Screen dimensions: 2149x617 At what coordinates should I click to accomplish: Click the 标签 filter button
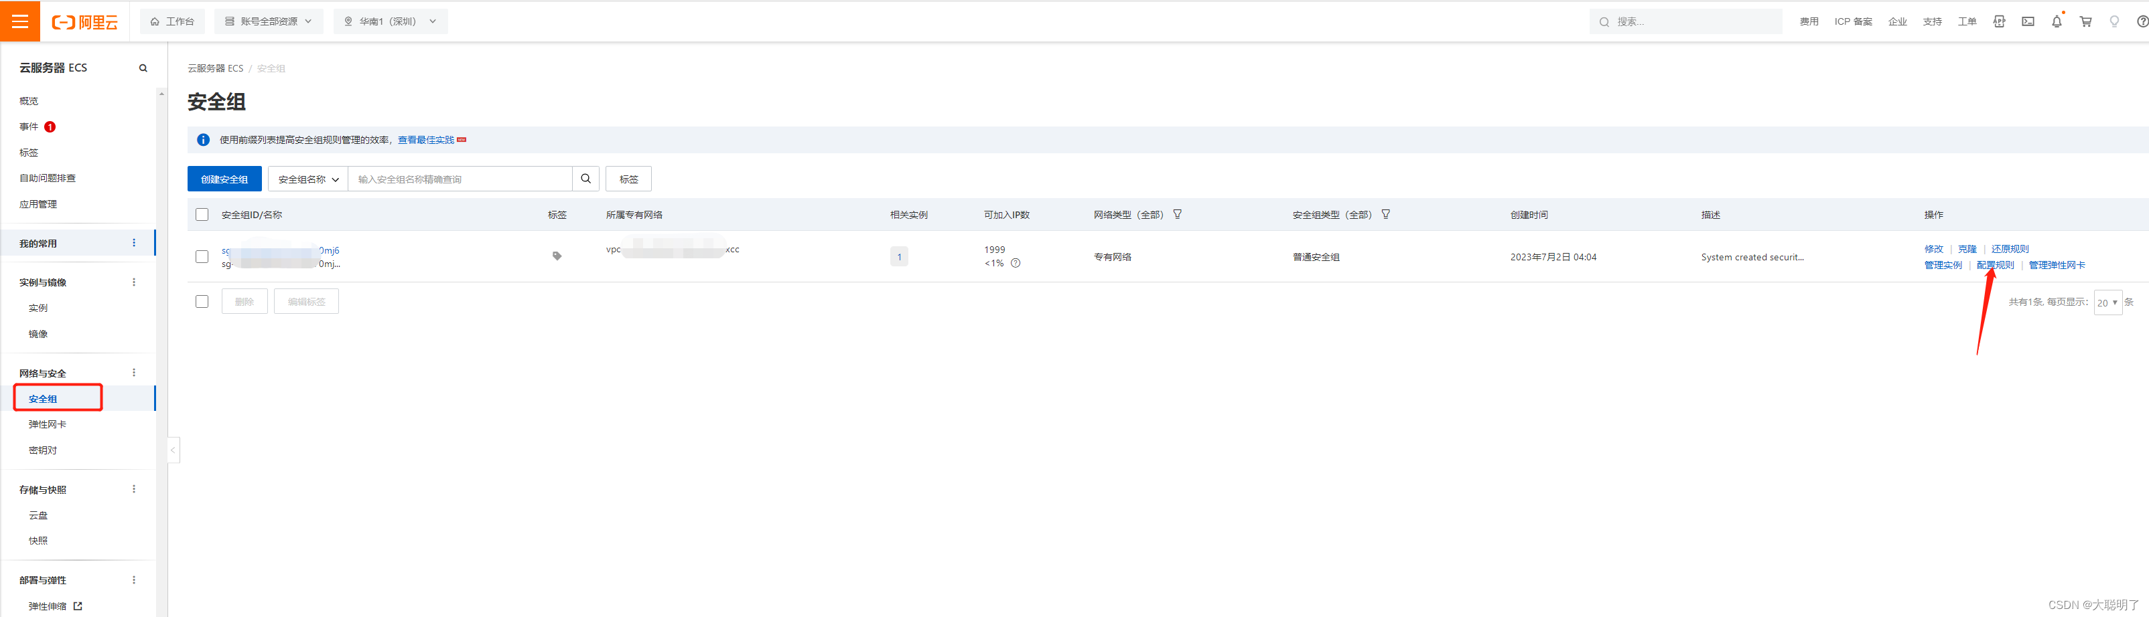pos(628,179)
